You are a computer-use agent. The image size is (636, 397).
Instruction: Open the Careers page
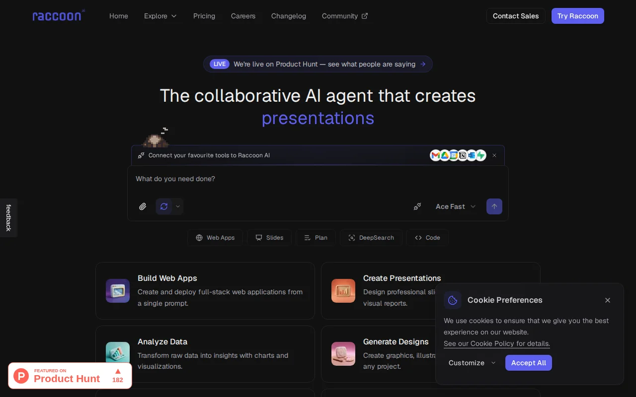243,16
